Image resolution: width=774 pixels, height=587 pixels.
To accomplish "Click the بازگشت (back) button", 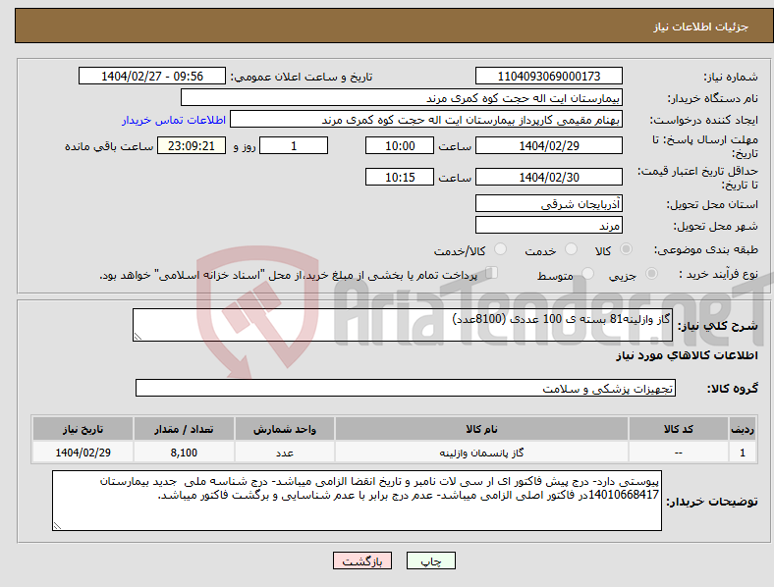I will [x=362, y=560].
